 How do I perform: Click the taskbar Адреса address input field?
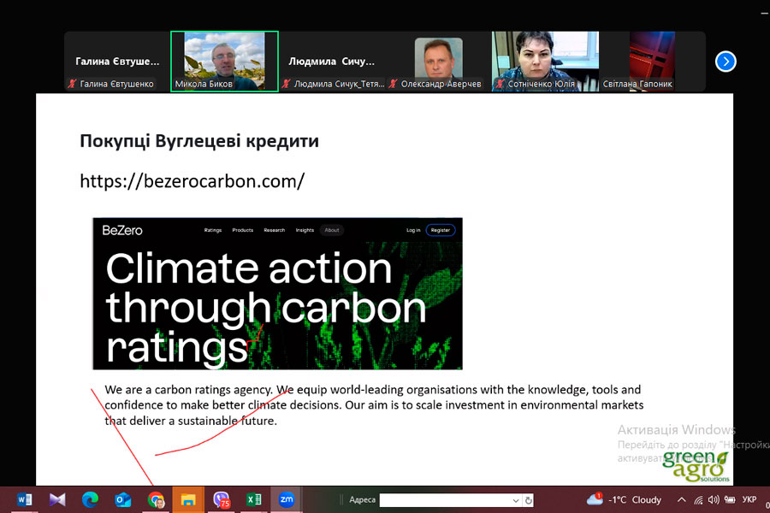pos(445,500)
